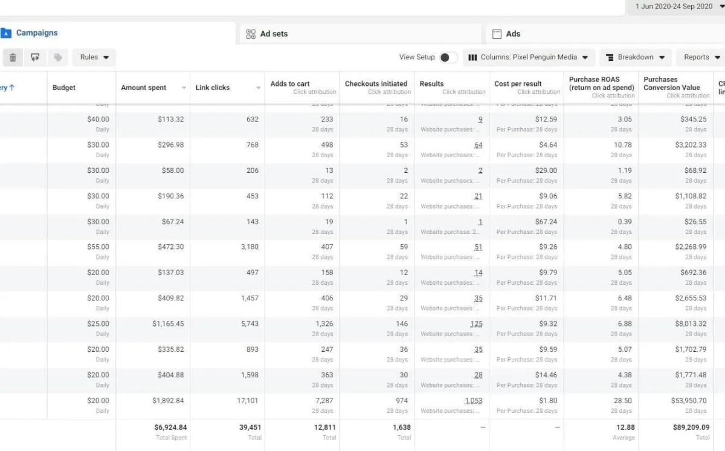Click the 125 results link
Viewport: 725px width, 451px height.
click(x=476, y=324)
